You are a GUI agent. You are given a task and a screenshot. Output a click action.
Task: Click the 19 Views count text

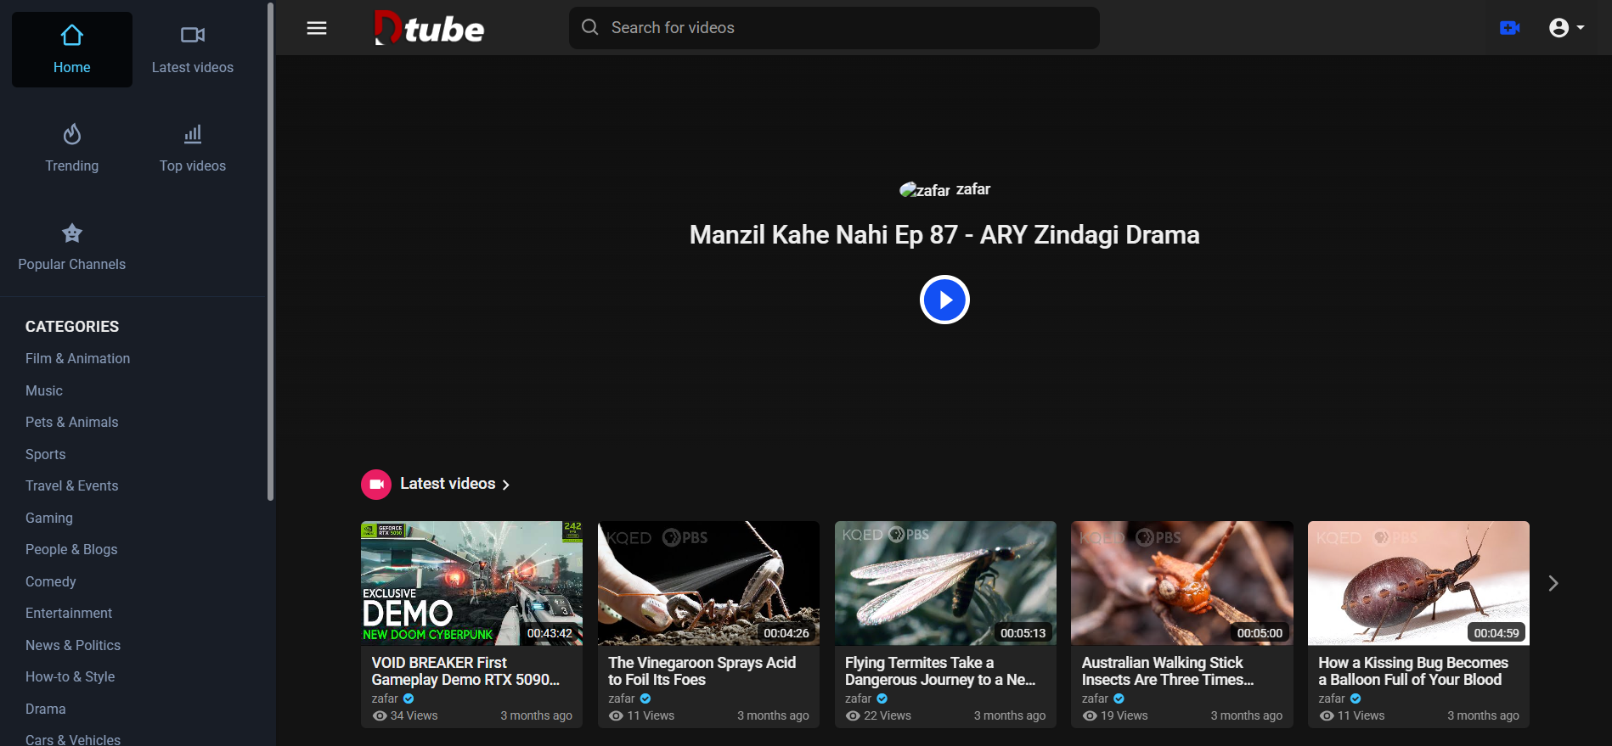pos(1124,715)
